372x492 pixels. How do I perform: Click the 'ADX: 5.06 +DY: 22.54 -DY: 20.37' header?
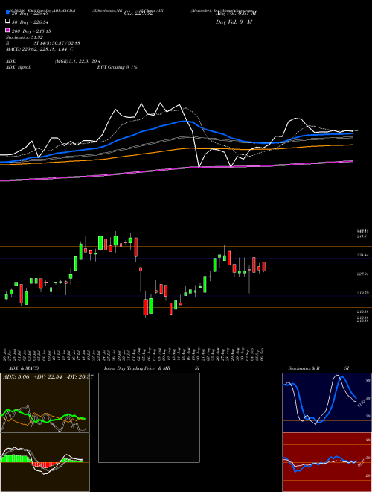tap(48, 376)
